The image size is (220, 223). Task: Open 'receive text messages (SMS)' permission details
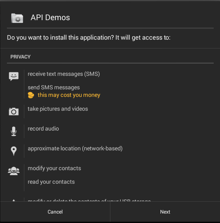64,74
